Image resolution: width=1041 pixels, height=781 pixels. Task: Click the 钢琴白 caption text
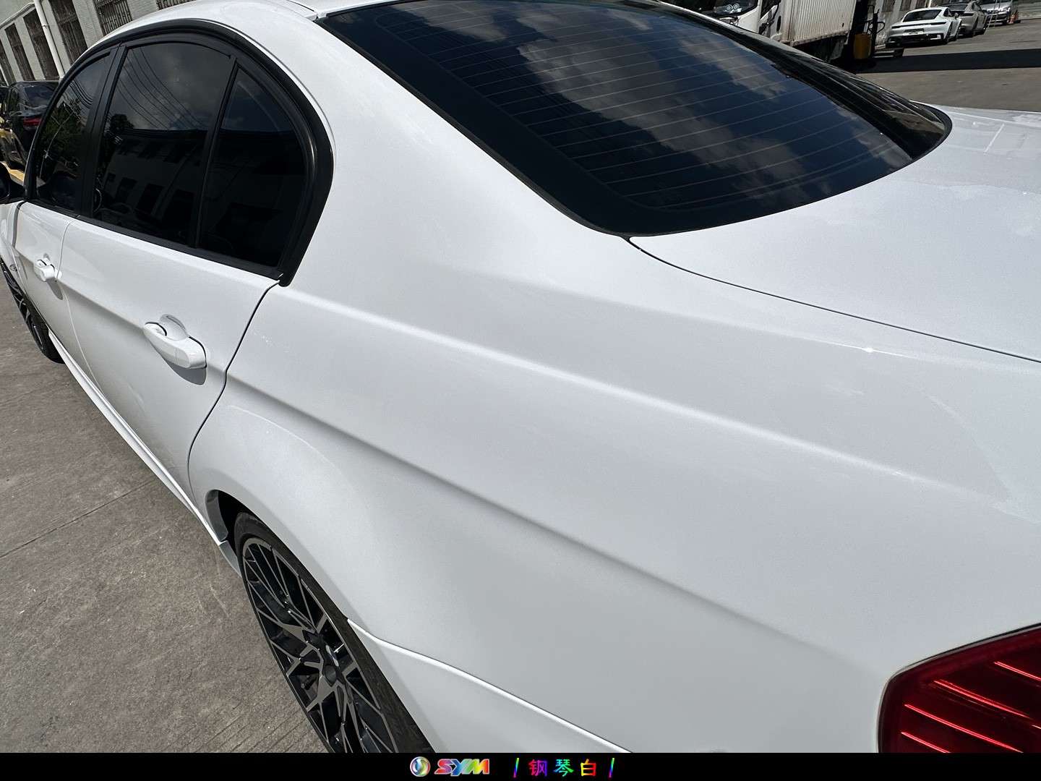(563, 767)
